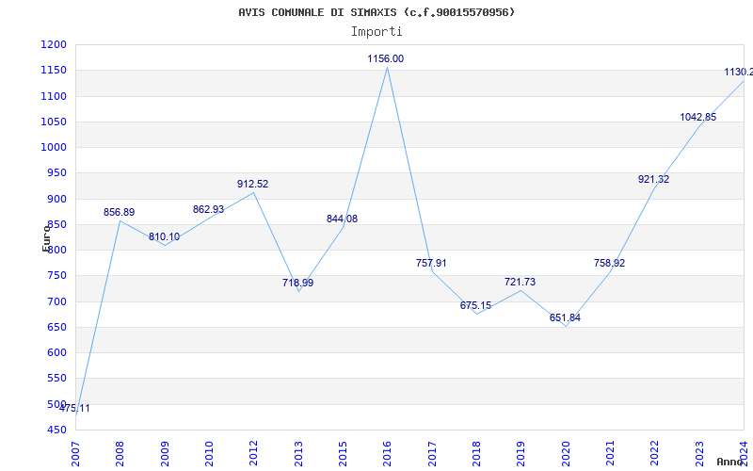Click the Euro y-axis title

pos(46,238)
